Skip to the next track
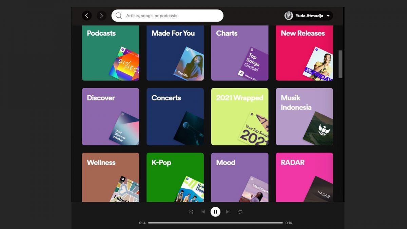 click(x=228, y=212)
